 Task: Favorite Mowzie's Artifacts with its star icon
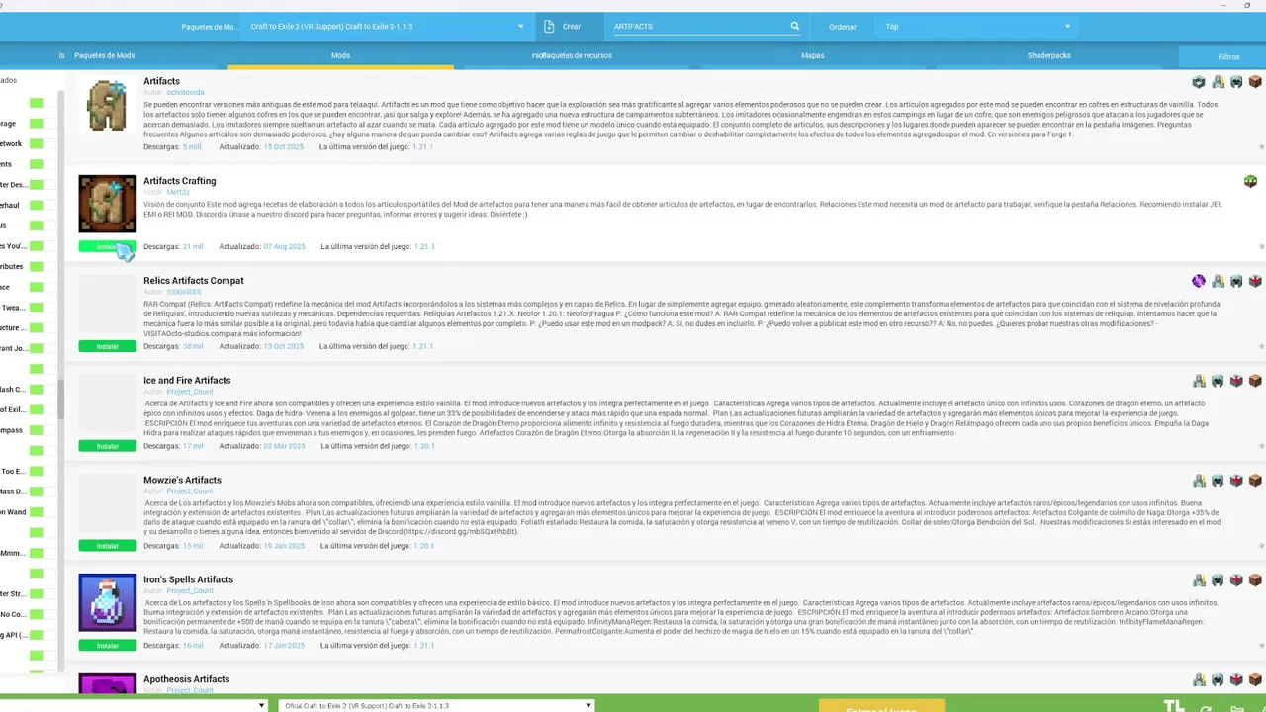[1261, 546]
